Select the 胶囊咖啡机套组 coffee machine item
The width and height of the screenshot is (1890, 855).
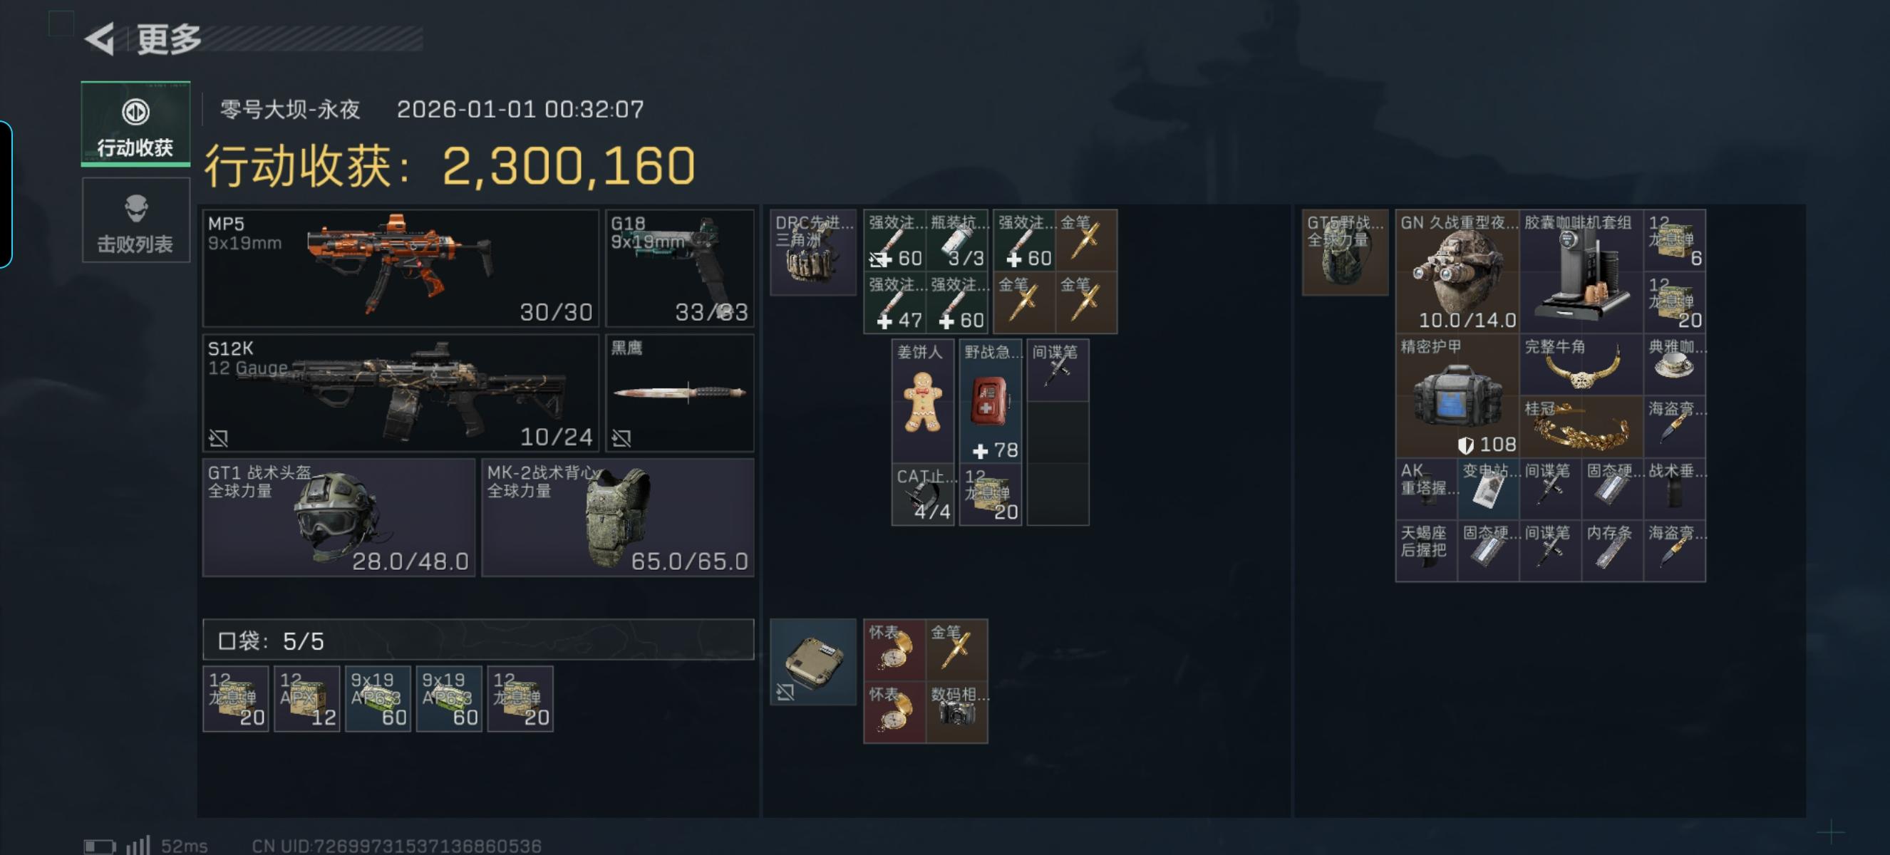(1581, 271)
